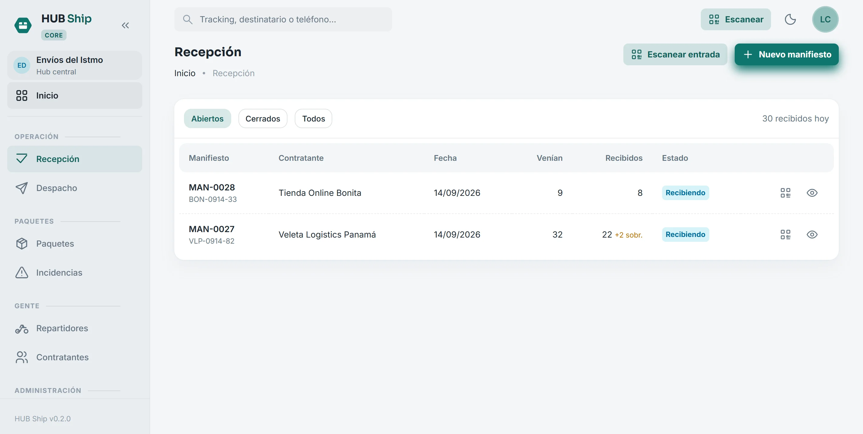Select the Abiertos filter tab
The width and height of the screenshot is (863, 434).
click(x=207, y=118)
